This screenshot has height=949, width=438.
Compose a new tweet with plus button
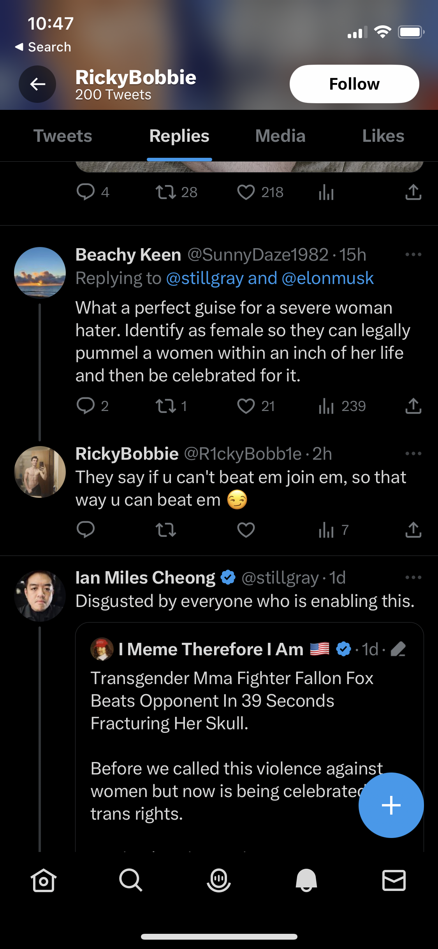pos(391,805)
